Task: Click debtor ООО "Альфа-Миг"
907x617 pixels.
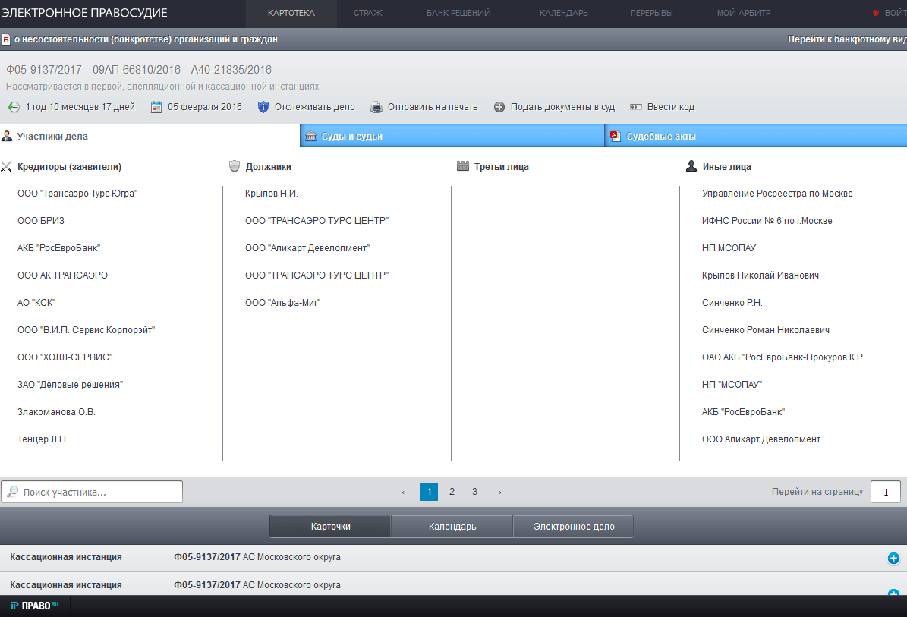Action: 282,302
